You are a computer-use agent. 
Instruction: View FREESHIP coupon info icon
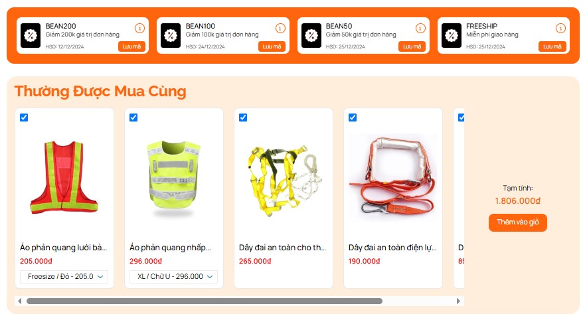(560, 28)
